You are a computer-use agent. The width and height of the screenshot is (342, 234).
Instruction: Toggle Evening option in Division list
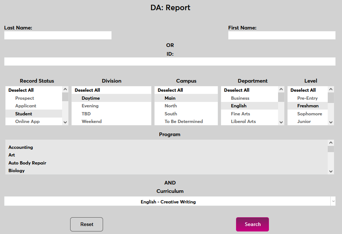point(90,106)
